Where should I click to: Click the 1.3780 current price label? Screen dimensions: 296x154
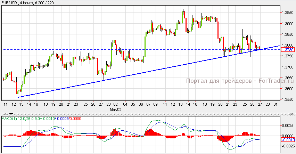point(287,50)
